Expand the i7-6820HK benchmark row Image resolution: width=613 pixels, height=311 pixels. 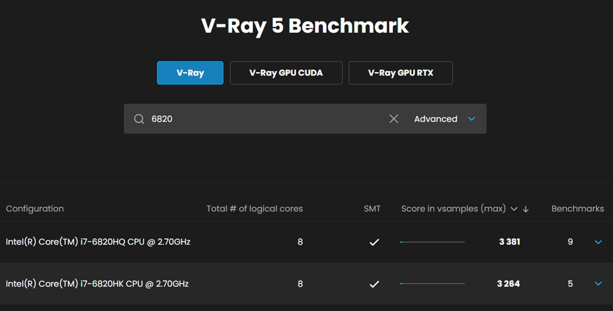[597, 284]
